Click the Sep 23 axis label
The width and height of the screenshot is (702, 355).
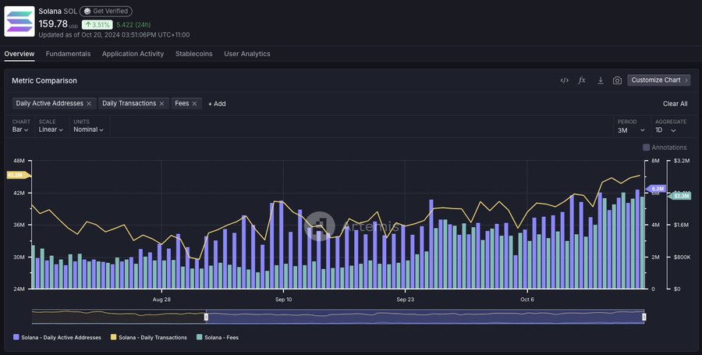(405, 300)
